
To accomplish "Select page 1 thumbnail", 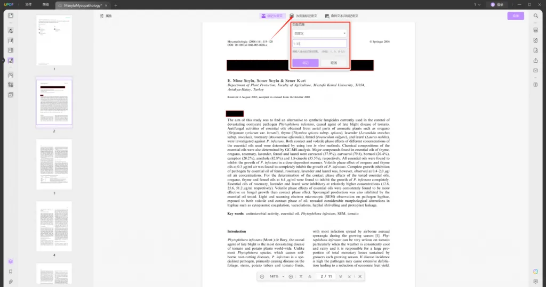I will (x=54, y=40).
